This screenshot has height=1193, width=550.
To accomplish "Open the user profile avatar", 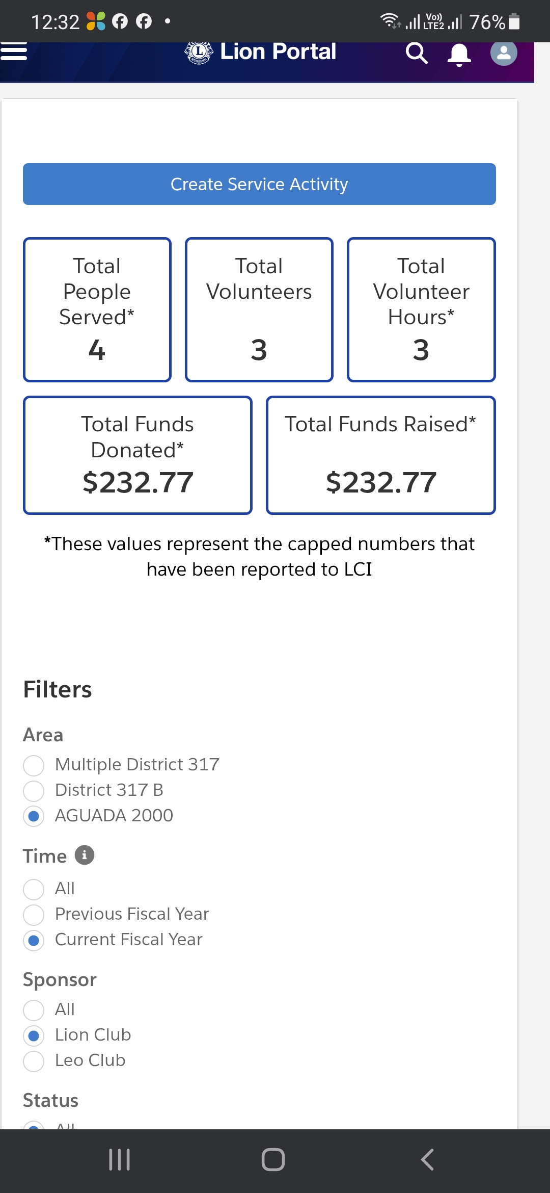I will pos(504,53).
